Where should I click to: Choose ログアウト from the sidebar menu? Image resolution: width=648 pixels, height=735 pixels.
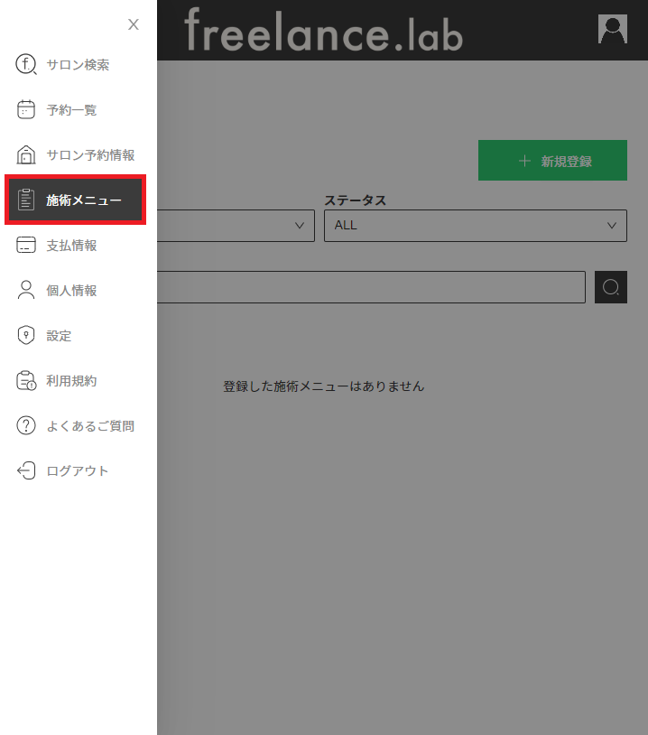pyautogui.click(x=77, y=471)
